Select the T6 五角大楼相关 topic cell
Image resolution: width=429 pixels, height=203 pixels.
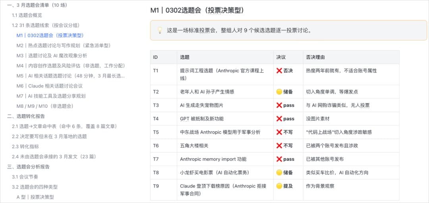point(225,146)
